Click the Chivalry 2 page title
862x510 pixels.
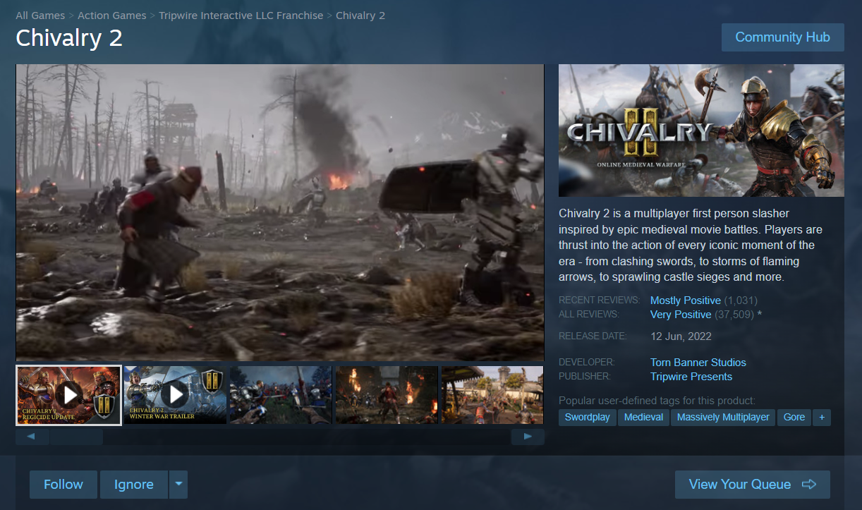[x=69, y=38]
